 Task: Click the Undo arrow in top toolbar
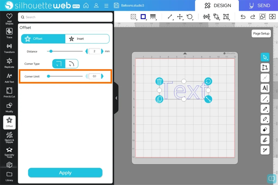coord(243,17)
